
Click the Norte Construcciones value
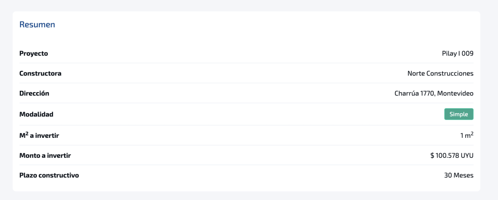point(441,73)
